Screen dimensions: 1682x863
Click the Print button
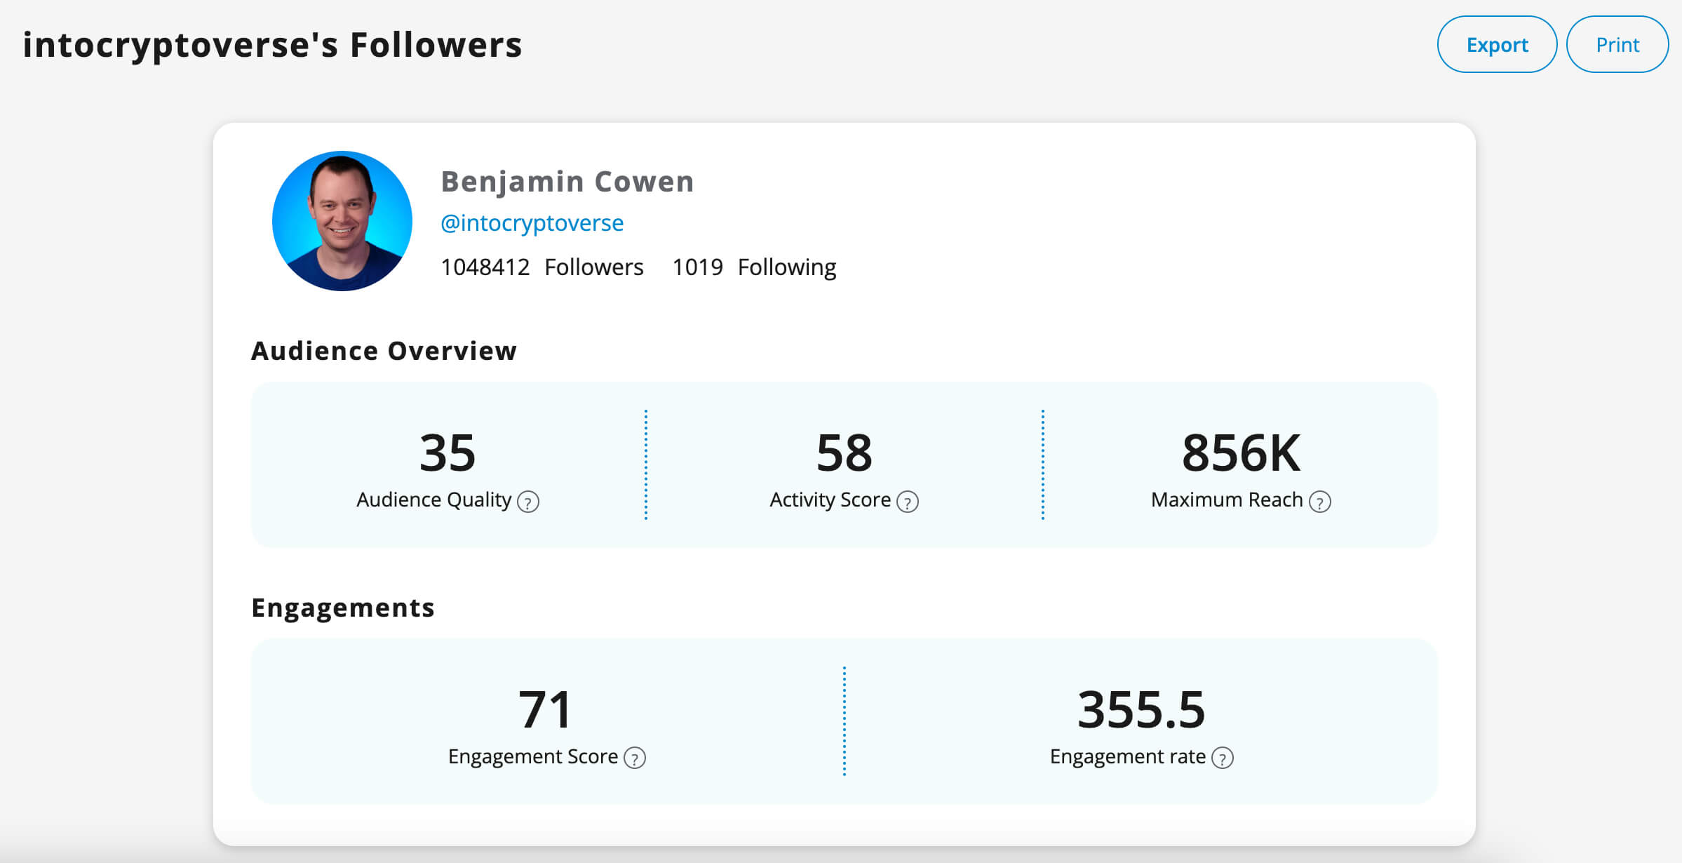[1617, 44]
